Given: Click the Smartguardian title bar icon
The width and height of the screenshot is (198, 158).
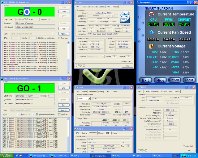Looking at the screenshot, I should tap(138, 2).
